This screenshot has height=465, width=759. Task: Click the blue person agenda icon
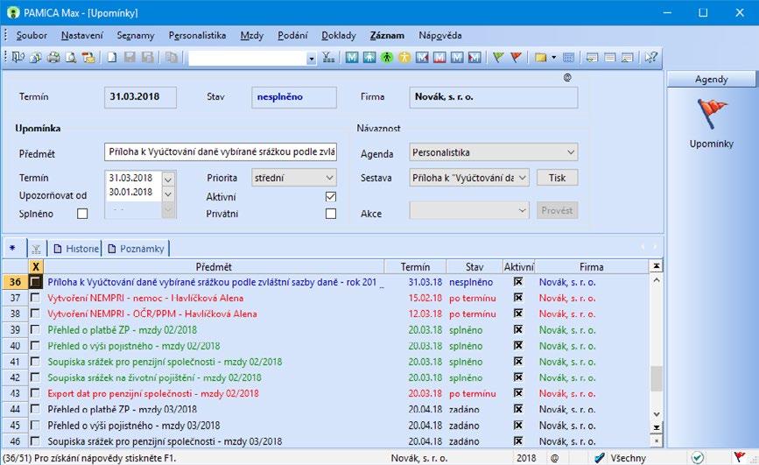pos(369,57)
